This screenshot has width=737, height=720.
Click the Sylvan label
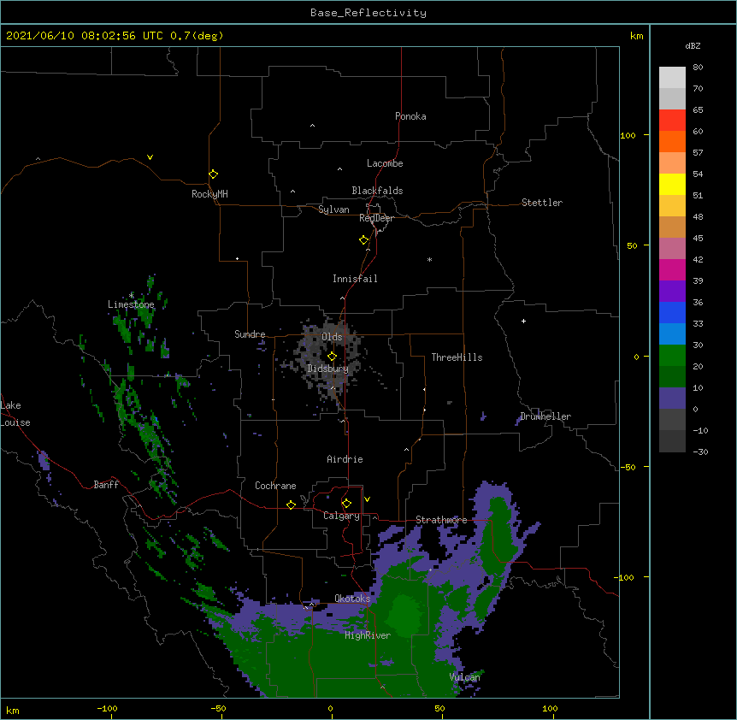pyautogui.click(x=333, y=210)
